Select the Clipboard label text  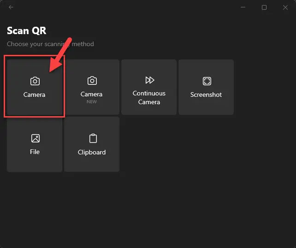(x=92, y=152)
